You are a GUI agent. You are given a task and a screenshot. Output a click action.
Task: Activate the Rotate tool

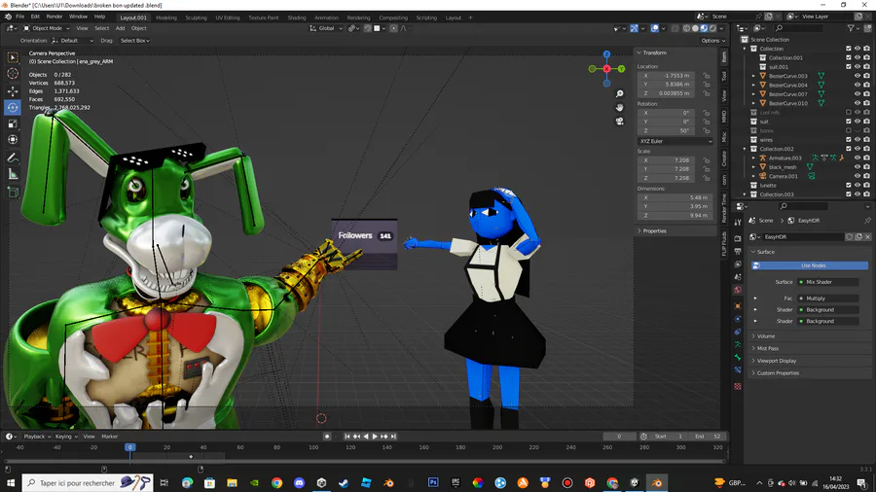point(13,107)
